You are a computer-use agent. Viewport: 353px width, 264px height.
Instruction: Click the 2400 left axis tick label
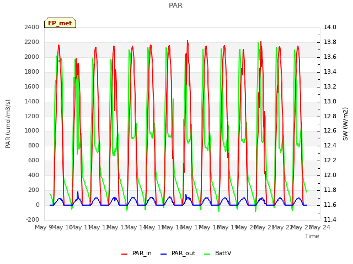(32, 28)
